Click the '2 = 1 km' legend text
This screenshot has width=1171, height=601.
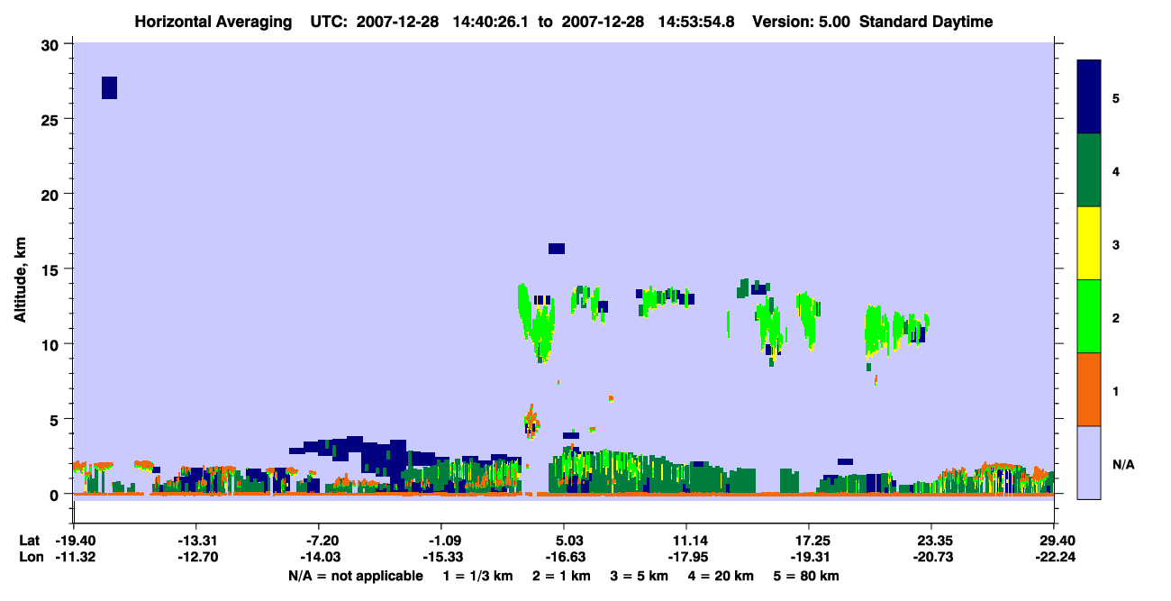[x=561, y=576]
